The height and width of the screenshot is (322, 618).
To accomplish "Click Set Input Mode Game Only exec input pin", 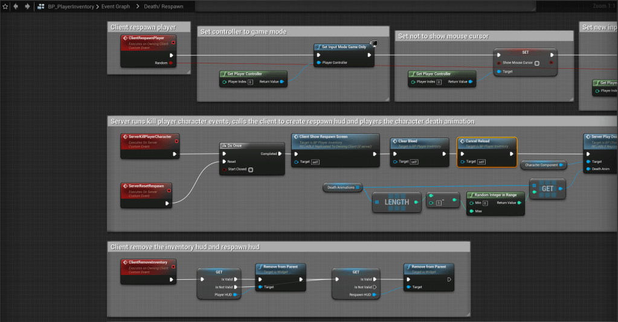I will (318, 55).
